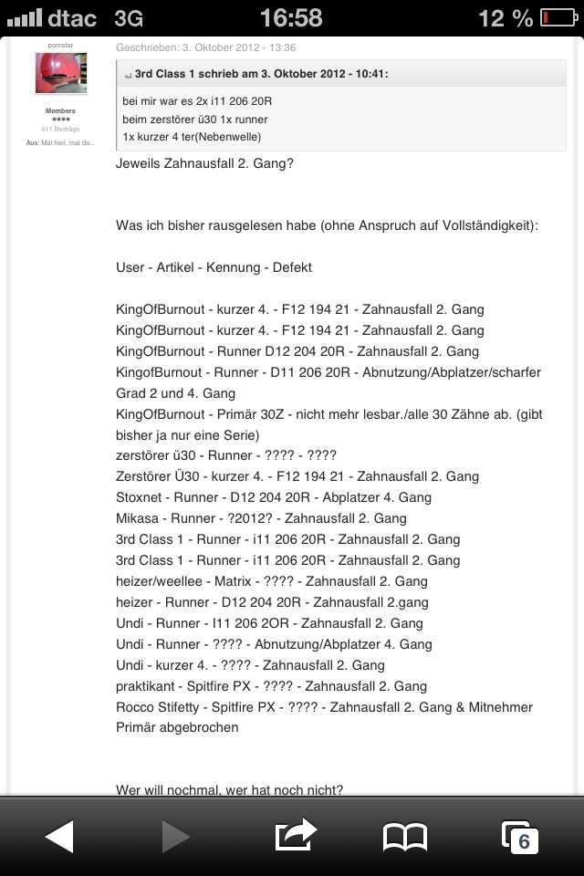Tap the dtac carrier label

coord(74,17)
